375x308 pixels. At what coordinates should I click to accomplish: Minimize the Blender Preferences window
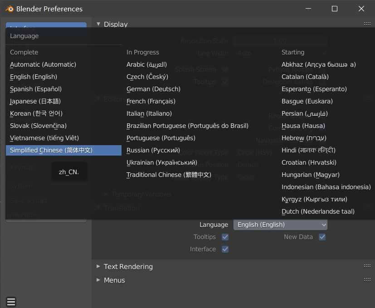tap(308, 9)
